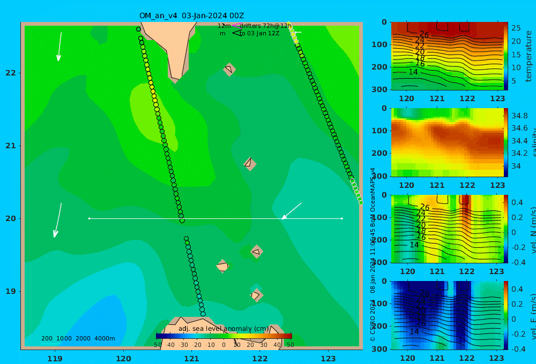Click the vertical CSIRO OceanMAPS copyright text
The image size is (536, 364).
click(373, 254)
